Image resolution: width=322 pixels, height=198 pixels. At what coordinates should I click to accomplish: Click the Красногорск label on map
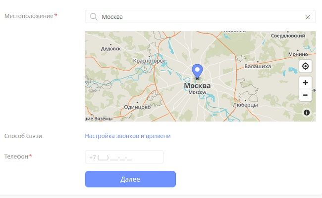coord(149,61)
